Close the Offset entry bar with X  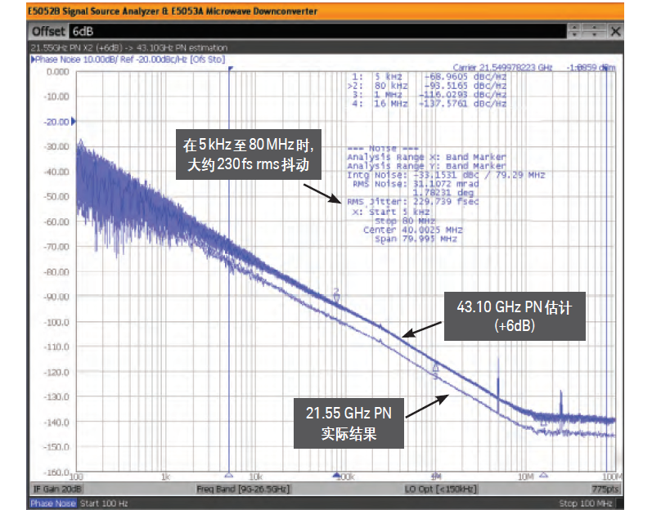click(615, 31)
